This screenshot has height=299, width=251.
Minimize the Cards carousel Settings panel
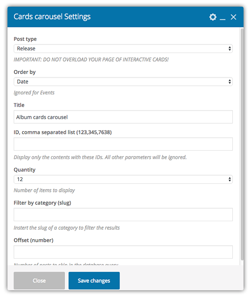click(x=223, y=17)
